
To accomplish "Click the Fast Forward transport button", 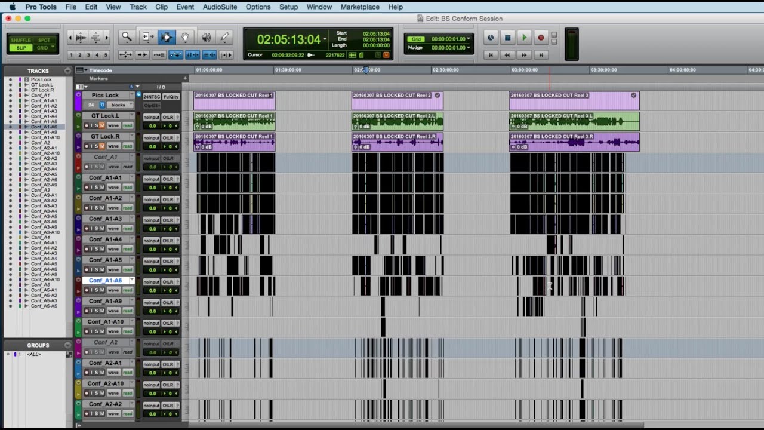I will coord(524,54).
